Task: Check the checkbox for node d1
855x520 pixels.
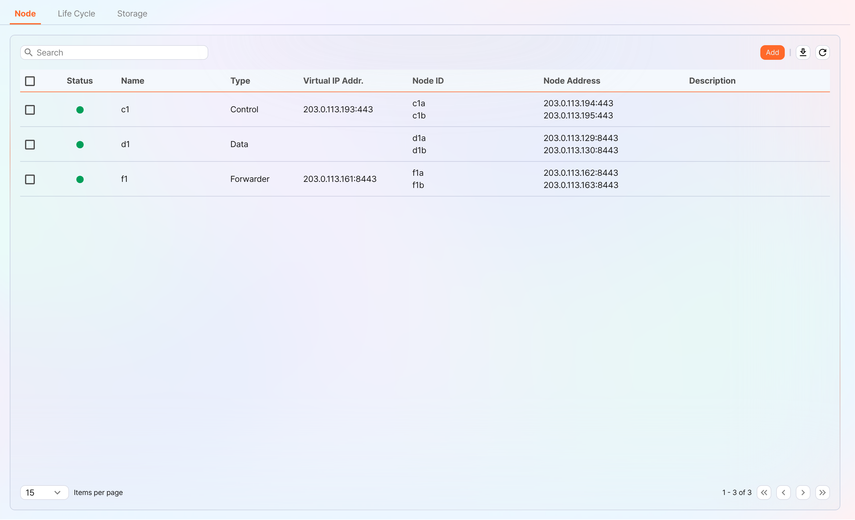Action: point(30,145)
